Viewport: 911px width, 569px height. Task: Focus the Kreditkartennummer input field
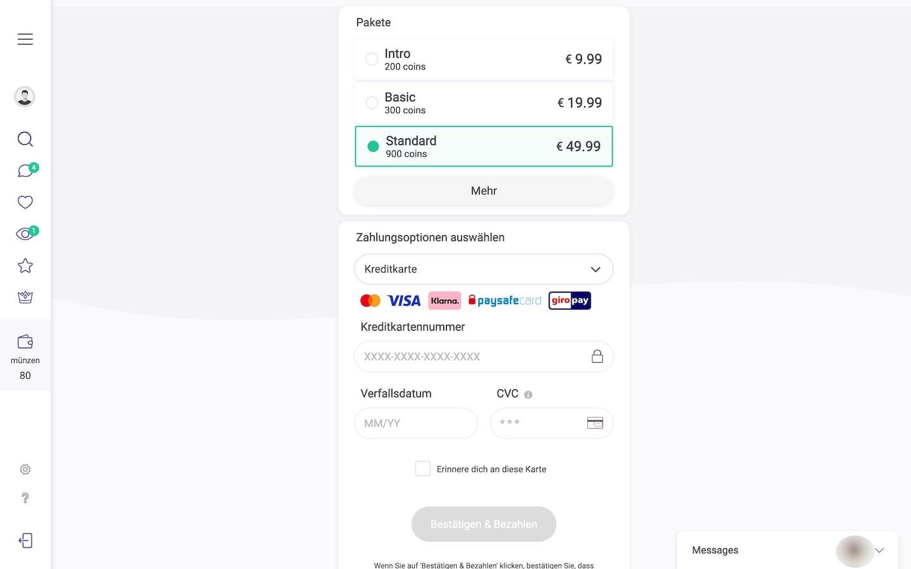pyautogui.click(x=484, y=357)
